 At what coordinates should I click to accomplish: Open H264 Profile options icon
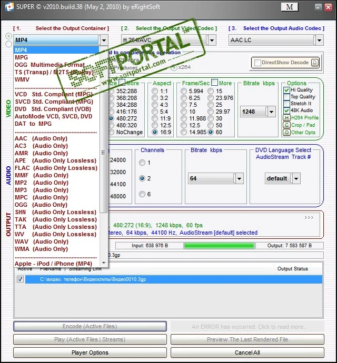[x=286, y=118]
